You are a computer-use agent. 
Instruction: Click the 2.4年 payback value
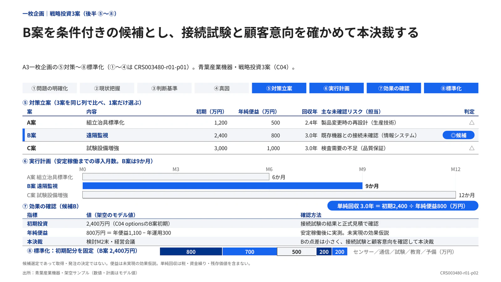pyautogui.click(x=311, y=123)
